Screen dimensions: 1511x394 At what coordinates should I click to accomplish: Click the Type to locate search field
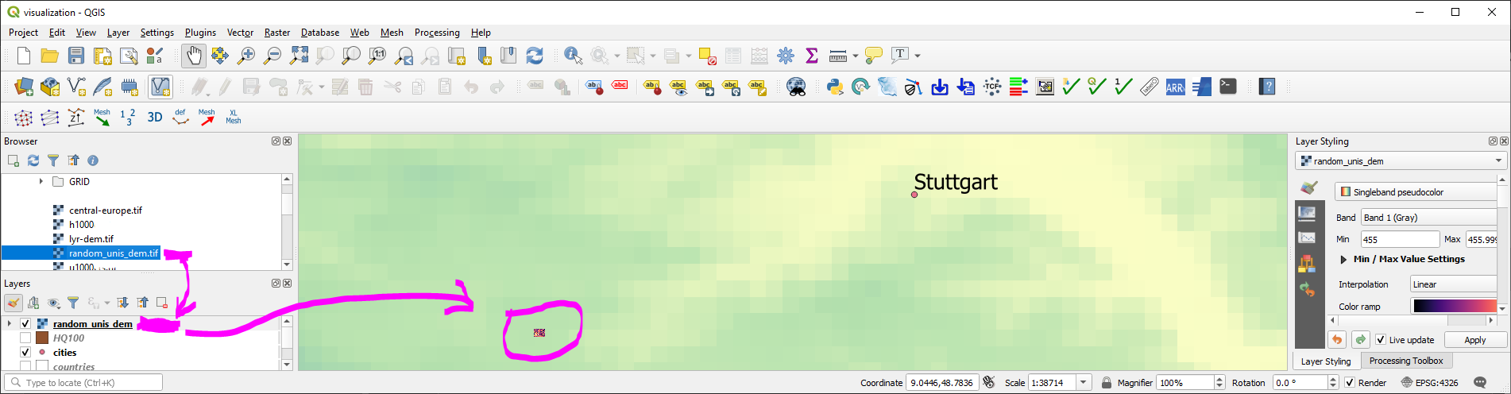point(83,382)
